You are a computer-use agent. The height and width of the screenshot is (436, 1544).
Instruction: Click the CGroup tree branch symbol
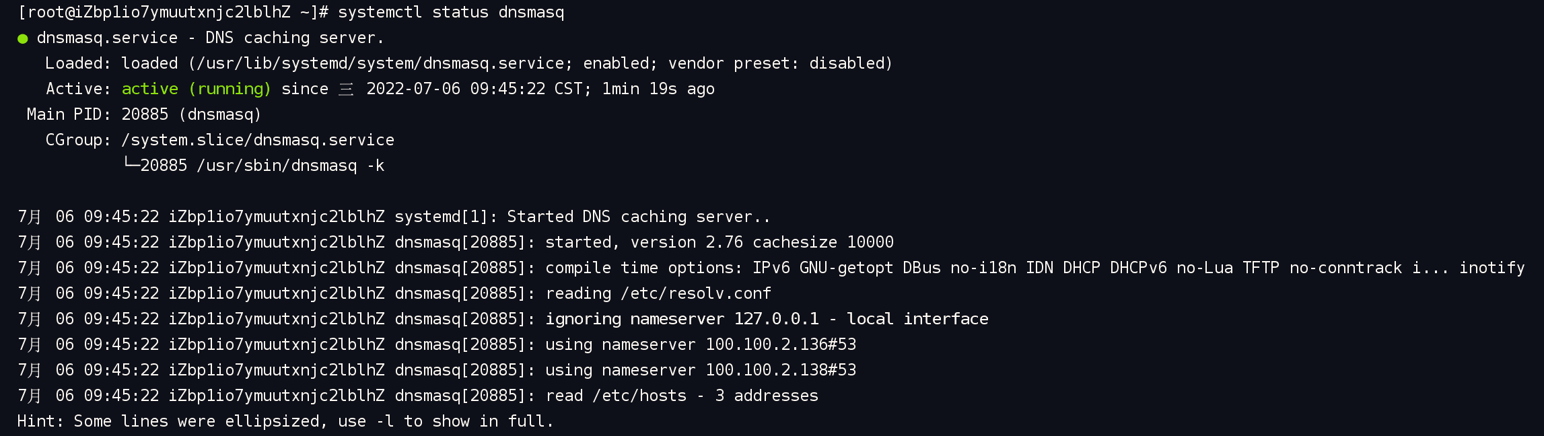coord(131,164)
